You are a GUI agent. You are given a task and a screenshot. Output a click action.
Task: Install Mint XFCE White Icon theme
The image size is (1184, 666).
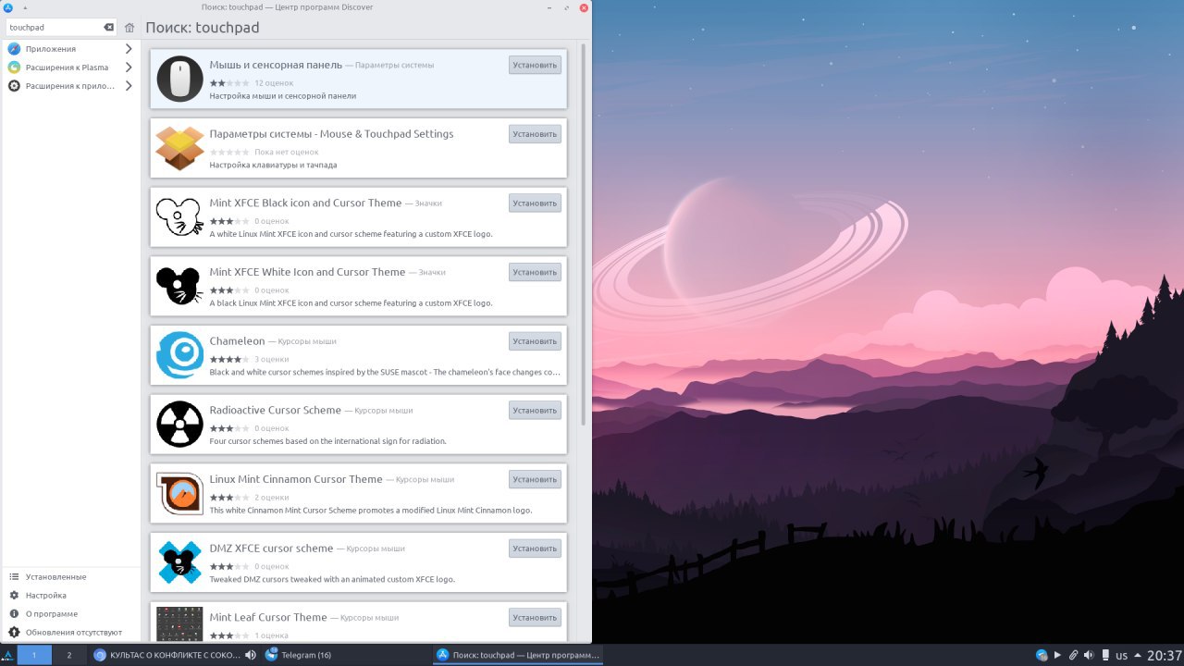click(535, 272)
